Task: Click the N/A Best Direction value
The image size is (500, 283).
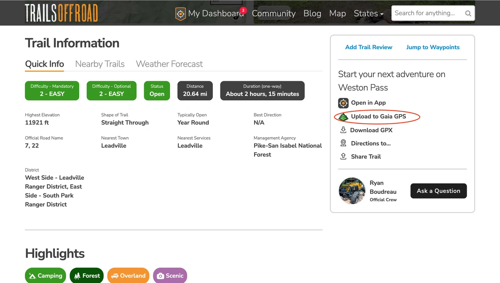Action: [259, 123]
